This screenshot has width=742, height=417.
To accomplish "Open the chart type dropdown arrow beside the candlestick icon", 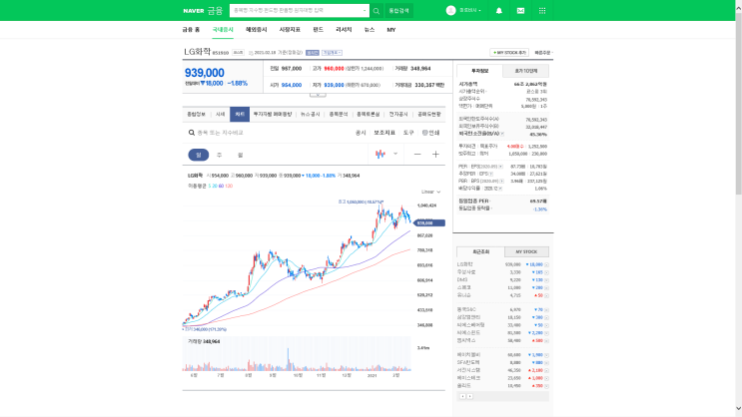I will pos(395,154).
